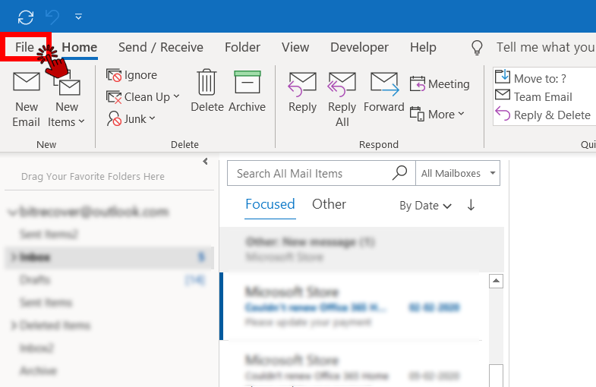Screen dimensions: 596x387
Task: Open the Junk options dropdown
Action: pyautogui.click(x=131, y=119)
